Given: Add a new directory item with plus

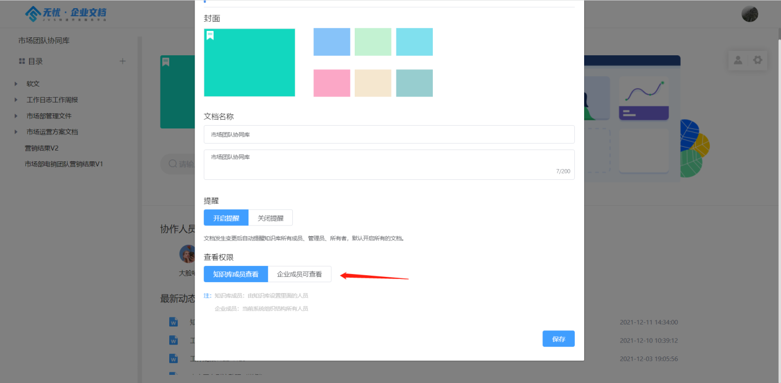Looking at the screenshot, I should 123,61.
